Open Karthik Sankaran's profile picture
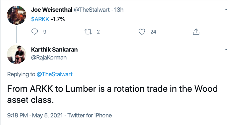Screen dimensions: 228x125 pos(17,54)
